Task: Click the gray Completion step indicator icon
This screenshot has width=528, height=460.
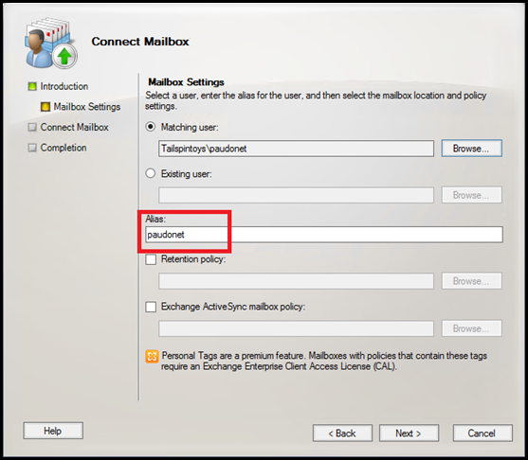Action: (32, 148)
